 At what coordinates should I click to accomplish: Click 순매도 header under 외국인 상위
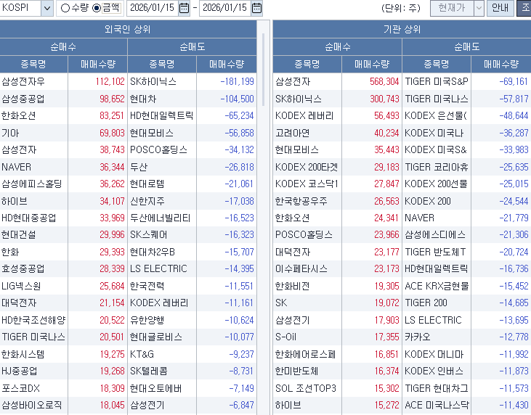tap(192, 46)
